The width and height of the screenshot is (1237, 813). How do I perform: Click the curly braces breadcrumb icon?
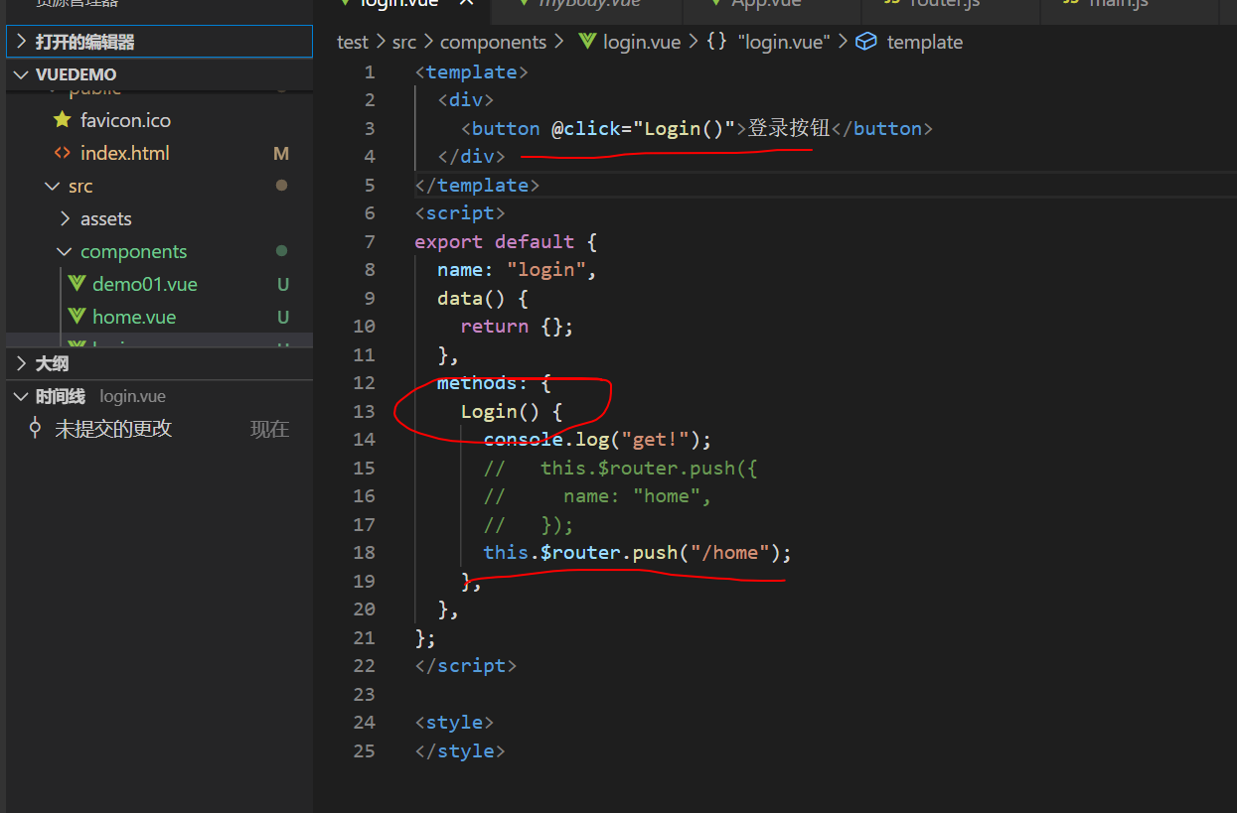point(715,42)
